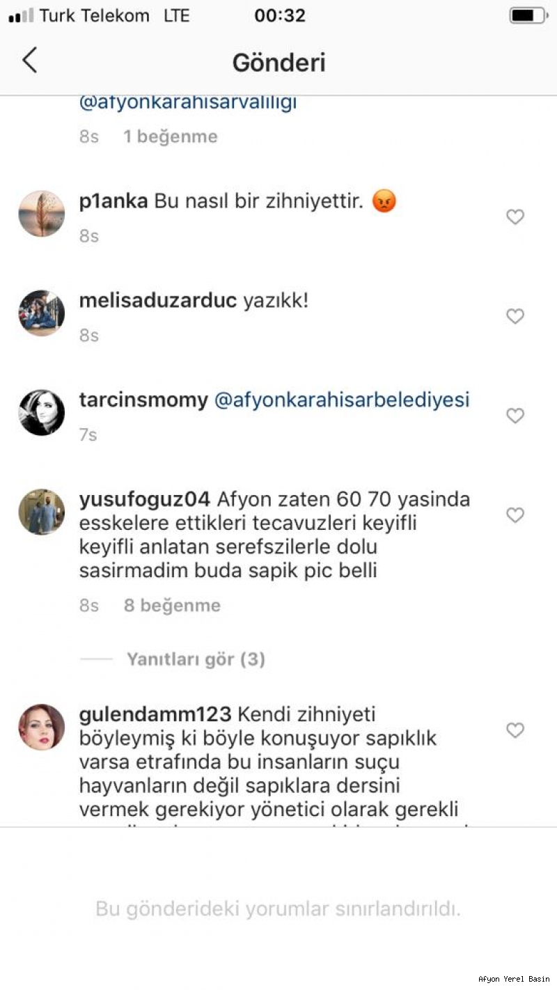The height and width of the screenshot is (990, 557).
Task: Go back using the back arrow
Action: click(x=29, y=61)
